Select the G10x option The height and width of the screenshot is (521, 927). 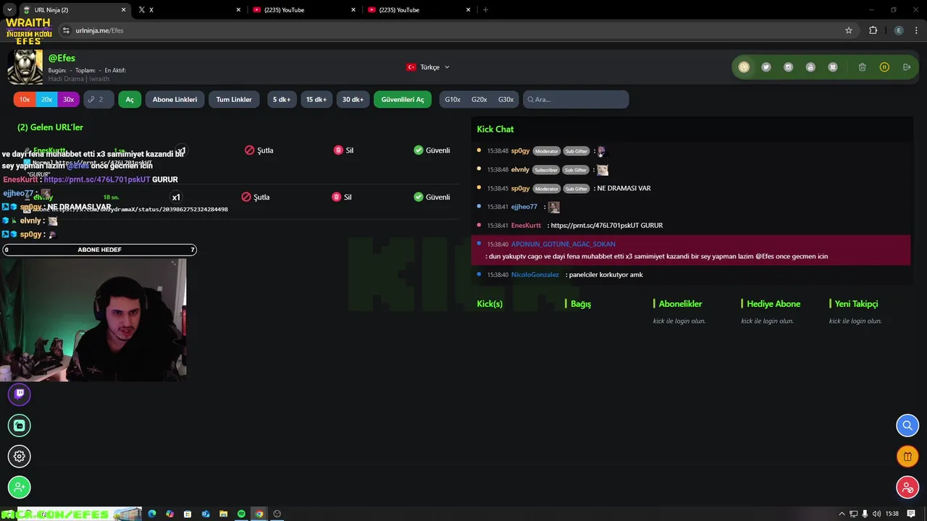453,100
